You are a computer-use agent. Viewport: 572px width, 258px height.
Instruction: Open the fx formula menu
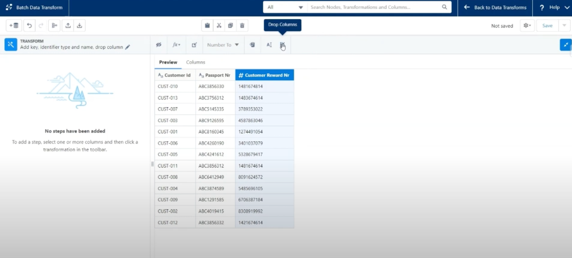(x=176, y=45)
